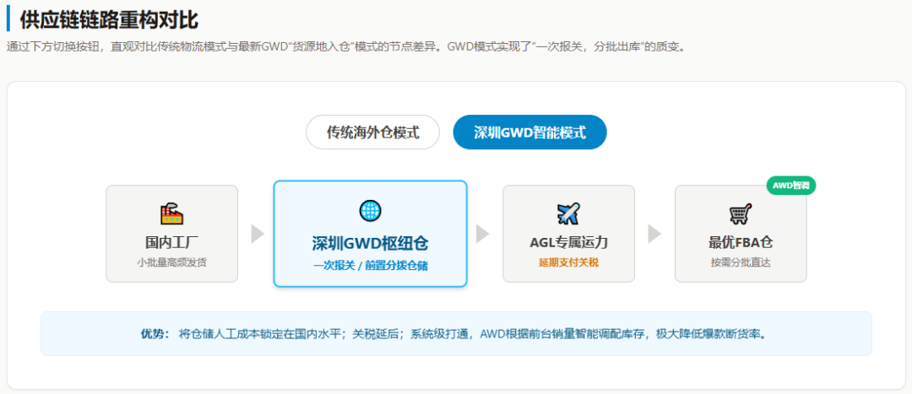The image size is (912, 394).
Task: Click the airplane icon in AGL专属运力 card
Action: click(x=568, y=213)
